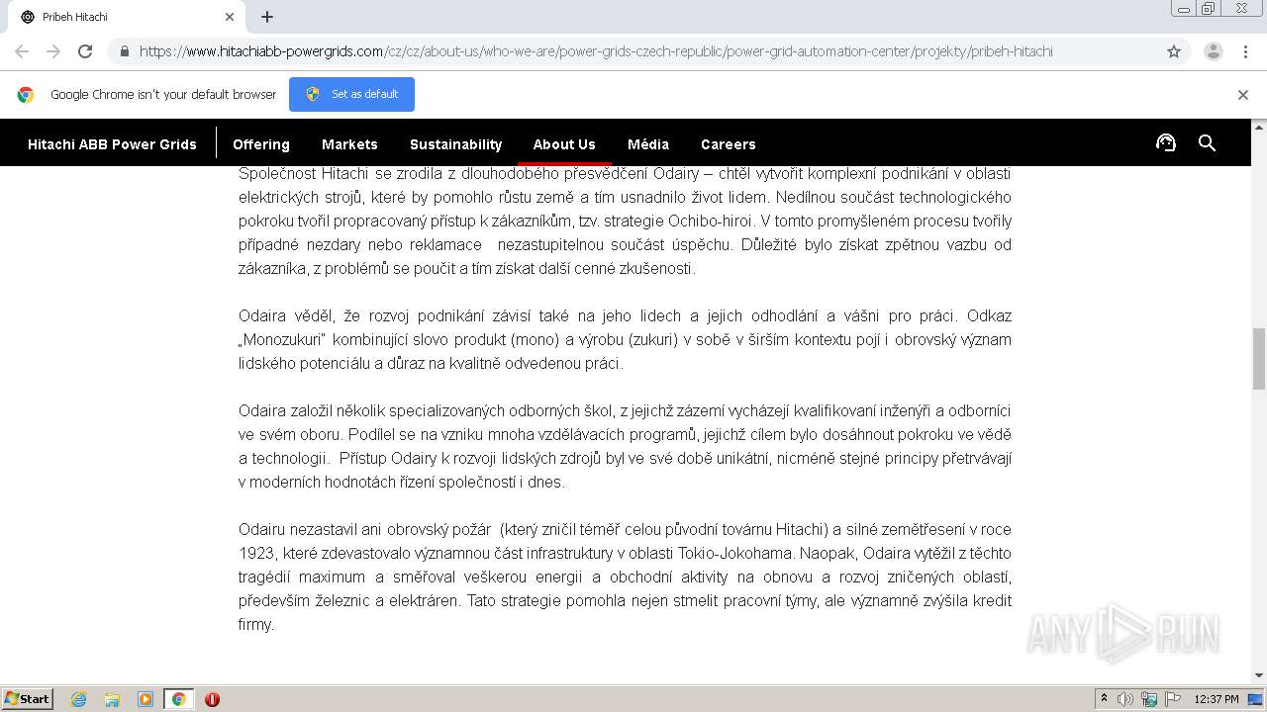The width and height of the screenshot is (1267, 712).
Task: Click Set as default button
Action: 351,94
